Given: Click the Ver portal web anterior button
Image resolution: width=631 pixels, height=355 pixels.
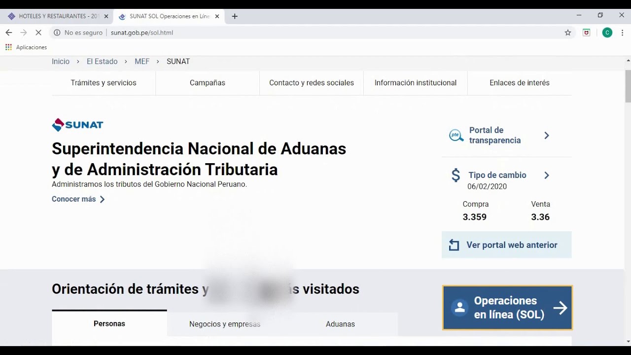Looking at the screenshot, I should coord(507,245).
